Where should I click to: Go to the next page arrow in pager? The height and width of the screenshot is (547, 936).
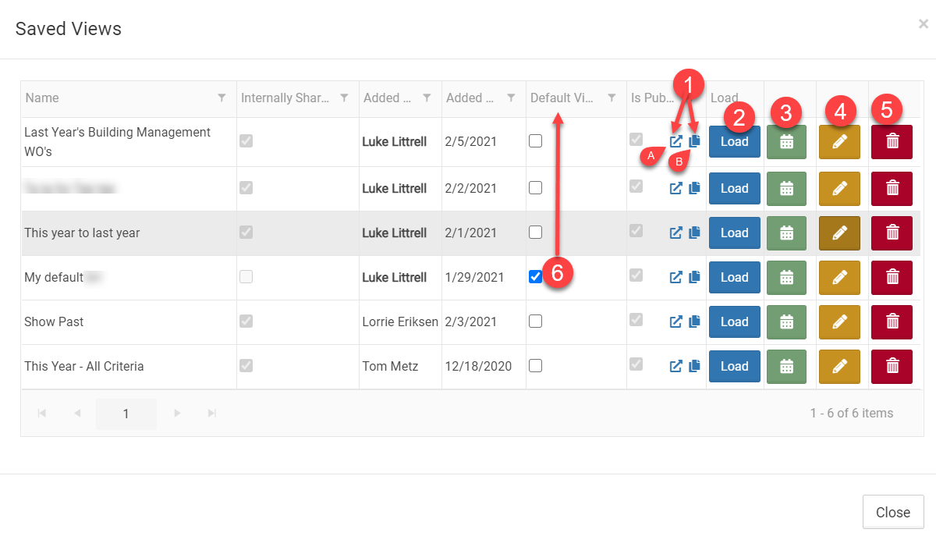pos(178,414)
